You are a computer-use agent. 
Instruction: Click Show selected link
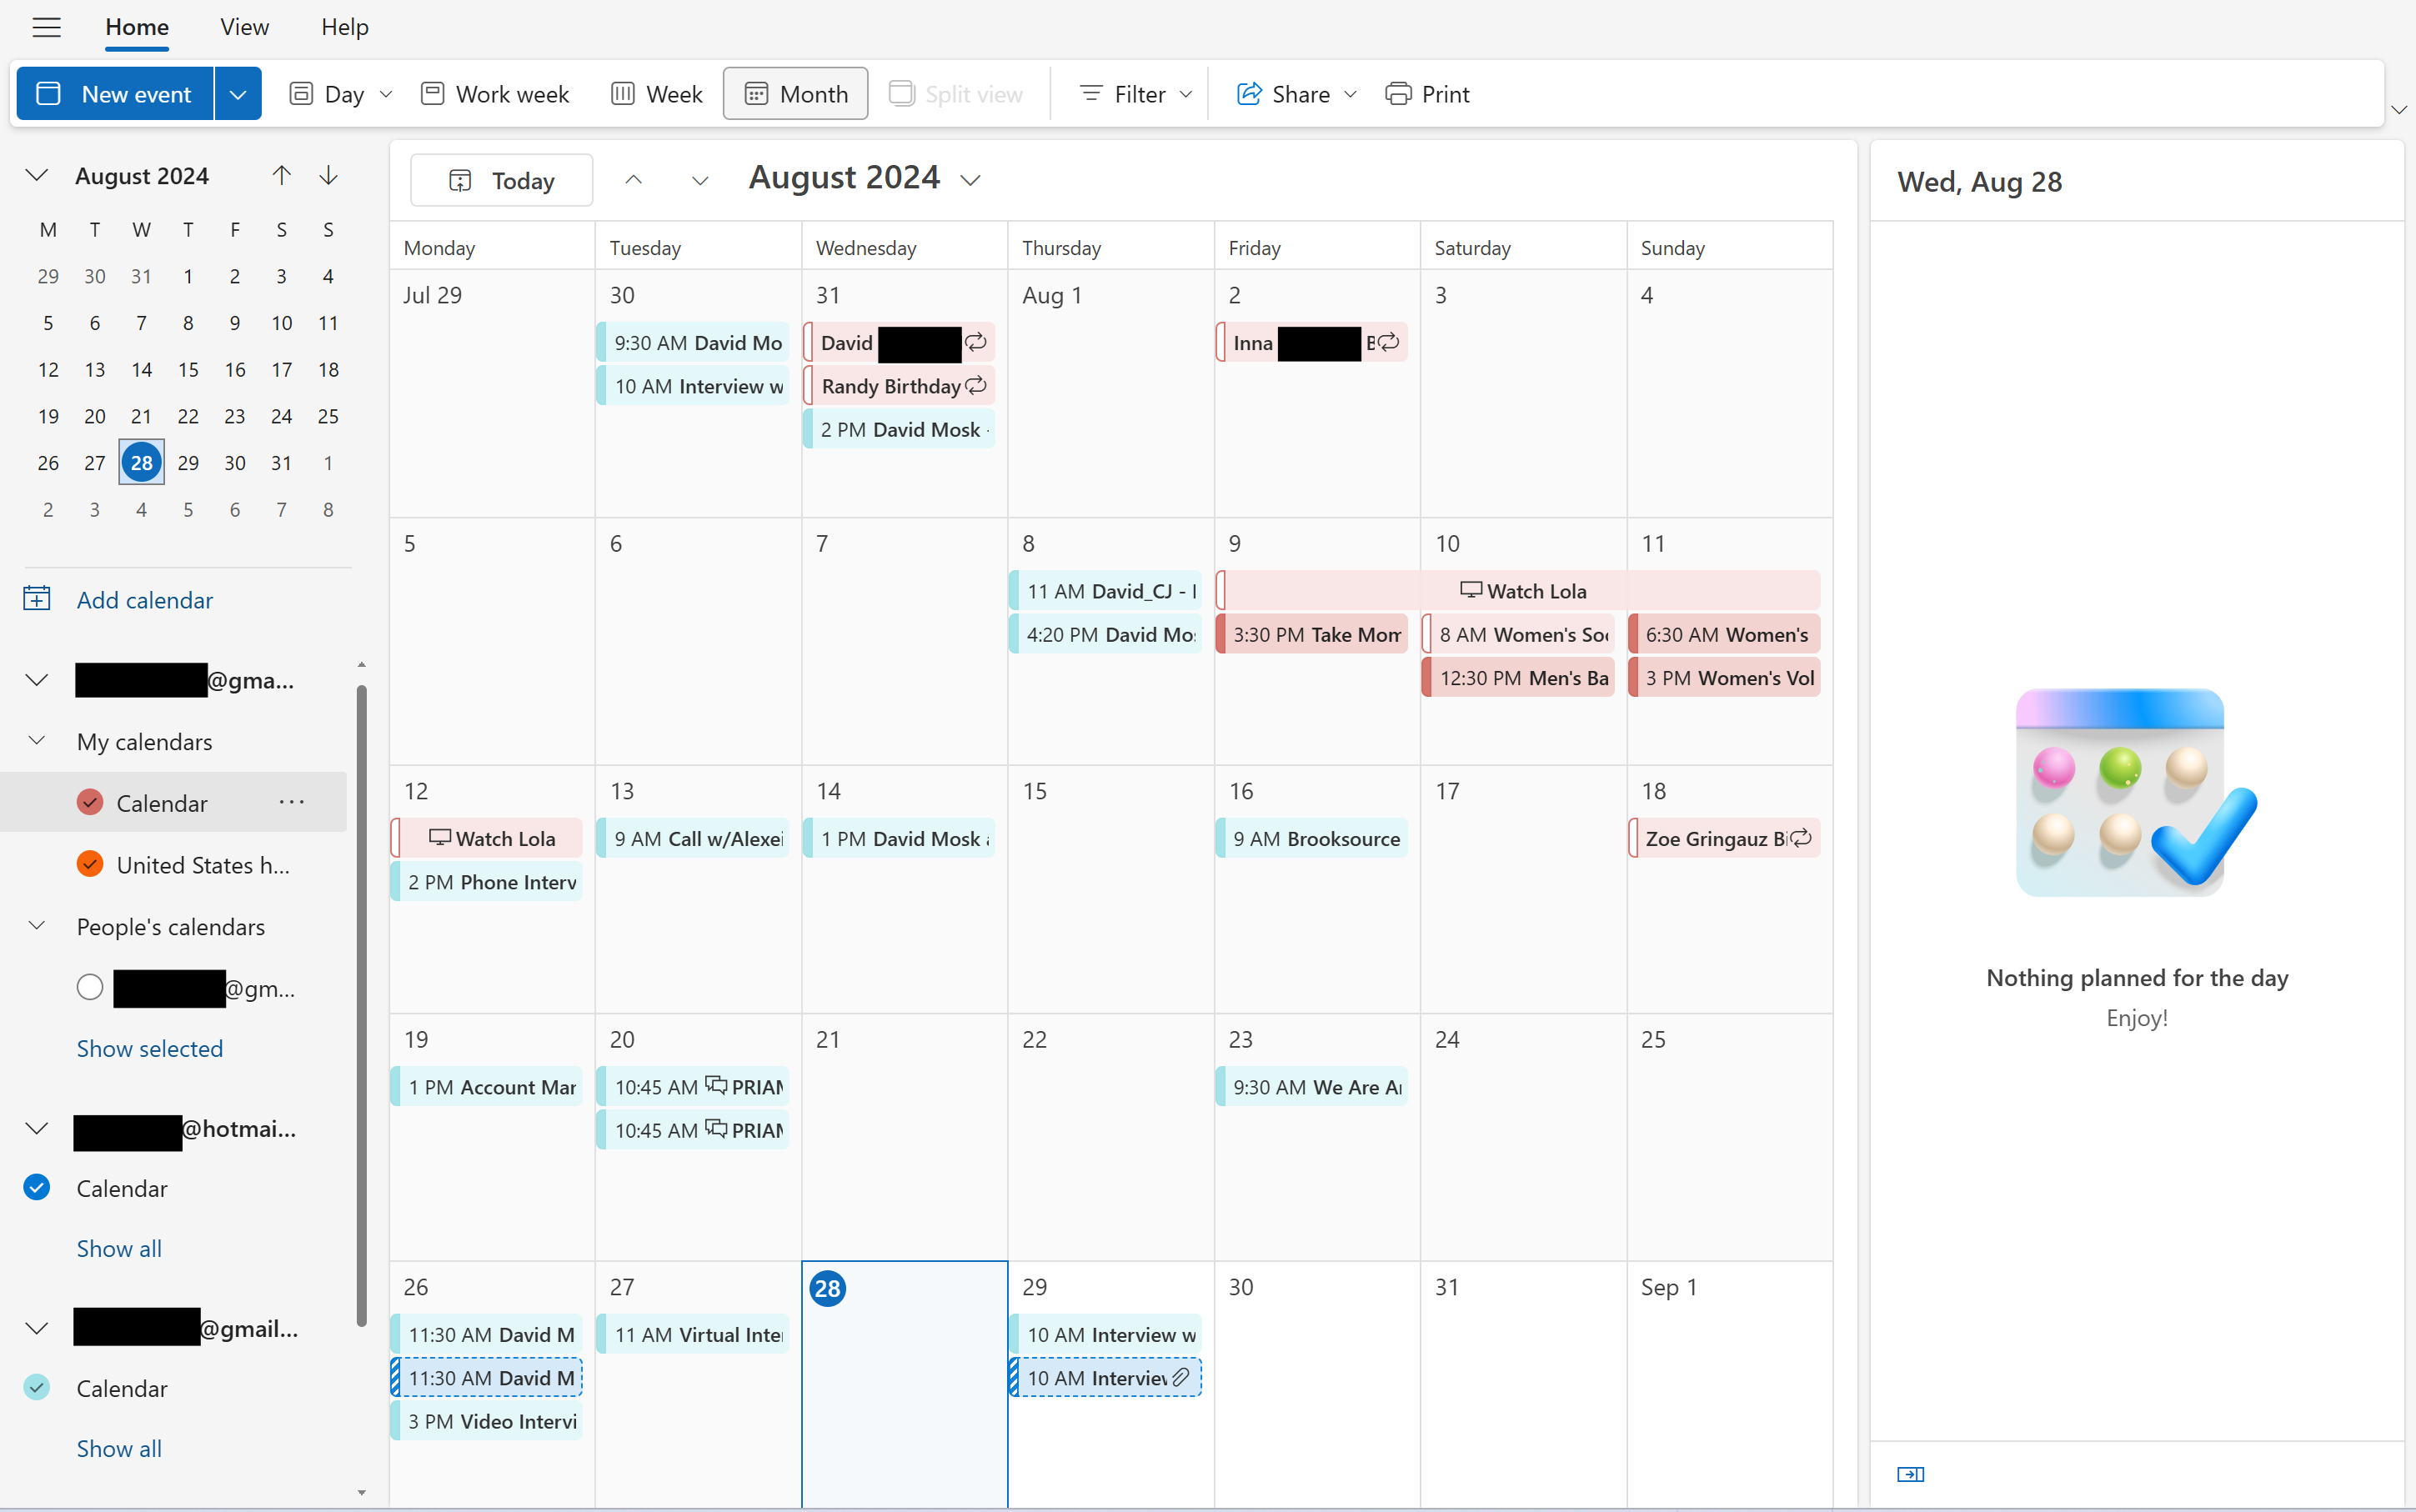point(150,1049)
